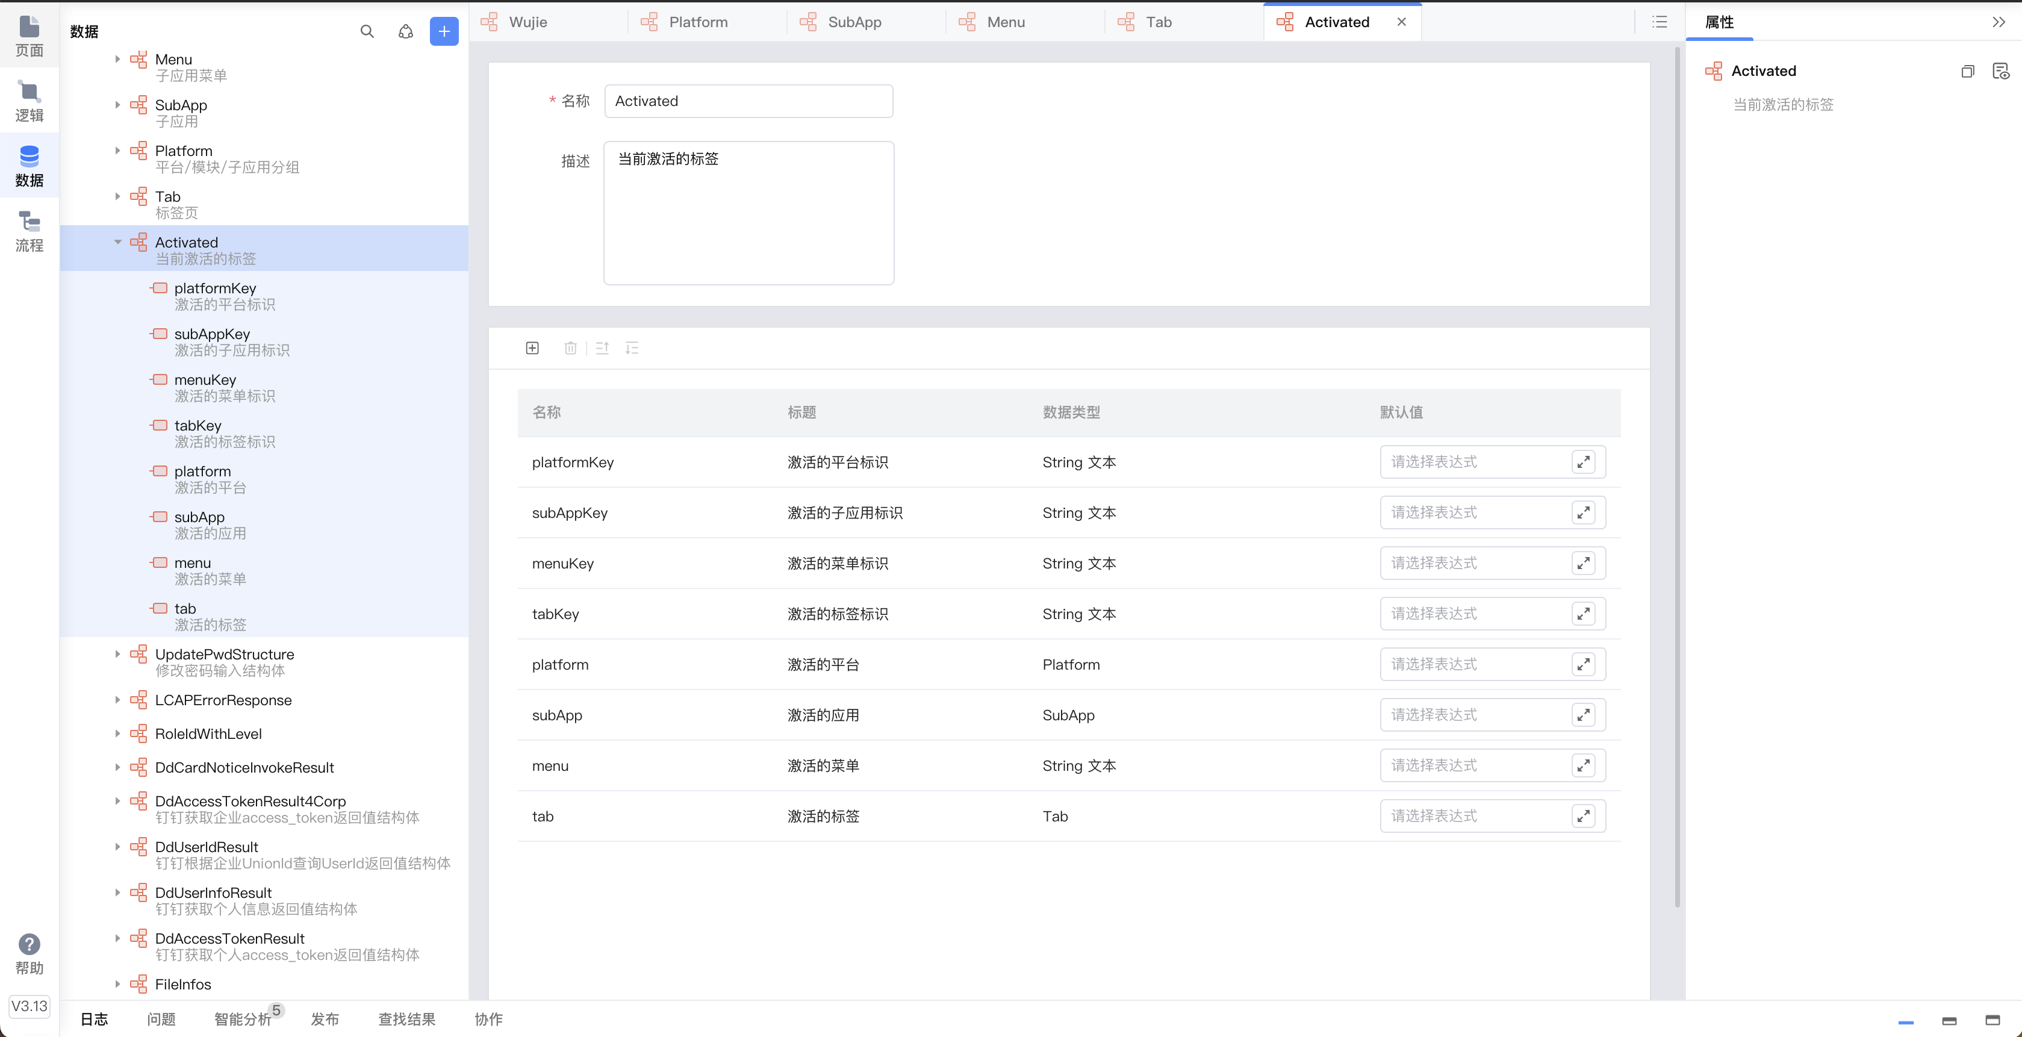The image size is (2022, 1037).
Task: Open the 智能分析 bottom tab
Action: click(243, 1018)
